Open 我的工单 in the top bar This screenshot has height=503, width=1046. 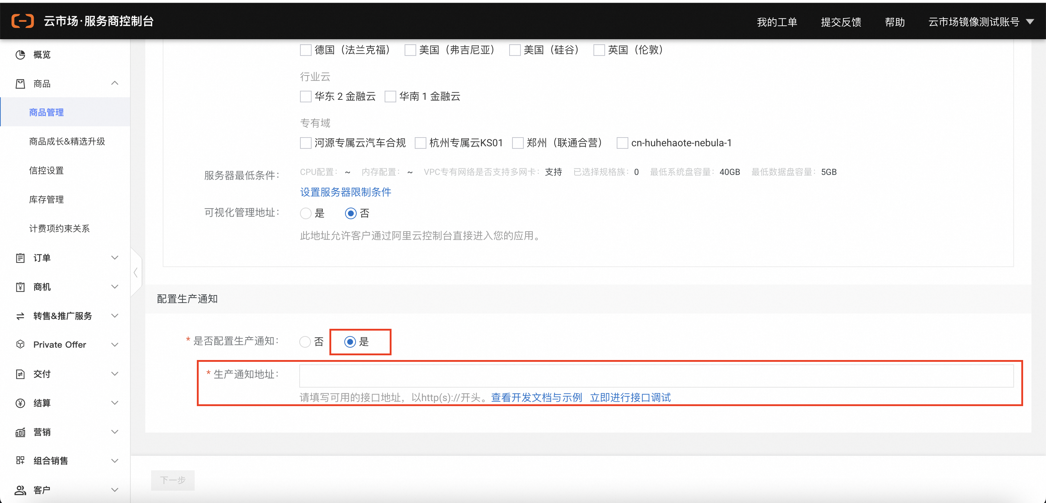pos(777,22)
